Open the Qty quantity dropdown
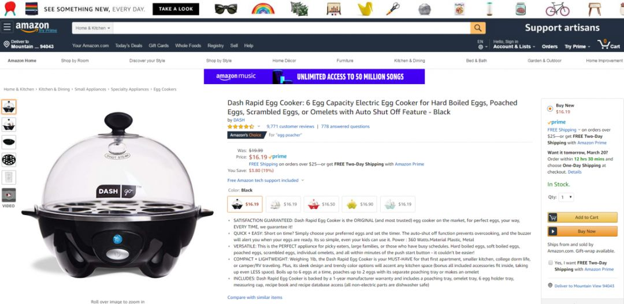624x304 pixels. coord(566,197)
